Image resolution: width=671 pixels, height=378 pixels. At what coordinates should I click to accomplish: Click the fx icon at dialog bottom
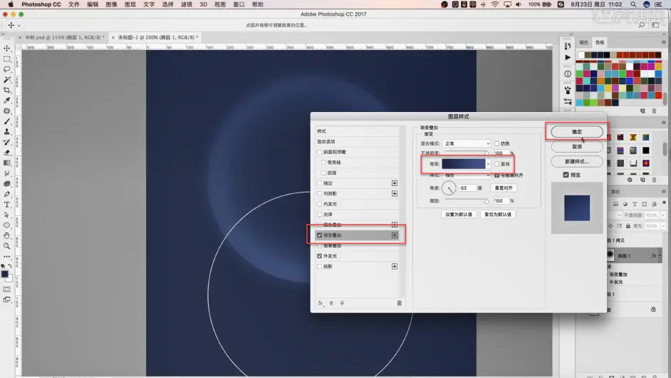click(321, 303)
